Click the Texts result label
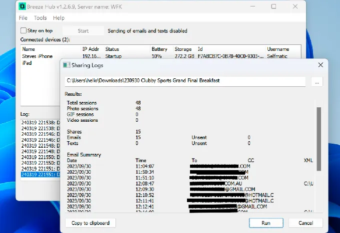Screen dimensions: 340x233 click(x=72, y=143)
